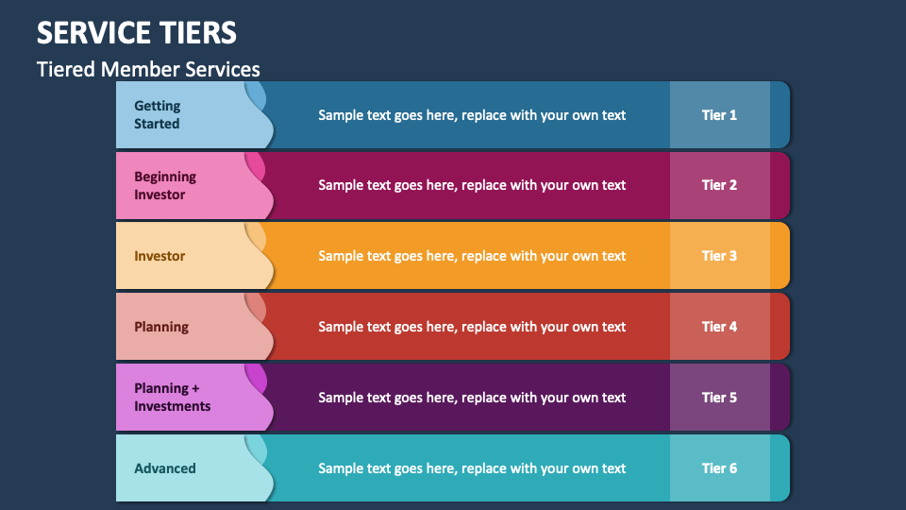Click sample text in the blue Tier 1 row
Viewport: 906px width, 510px height.
point(472,115)
